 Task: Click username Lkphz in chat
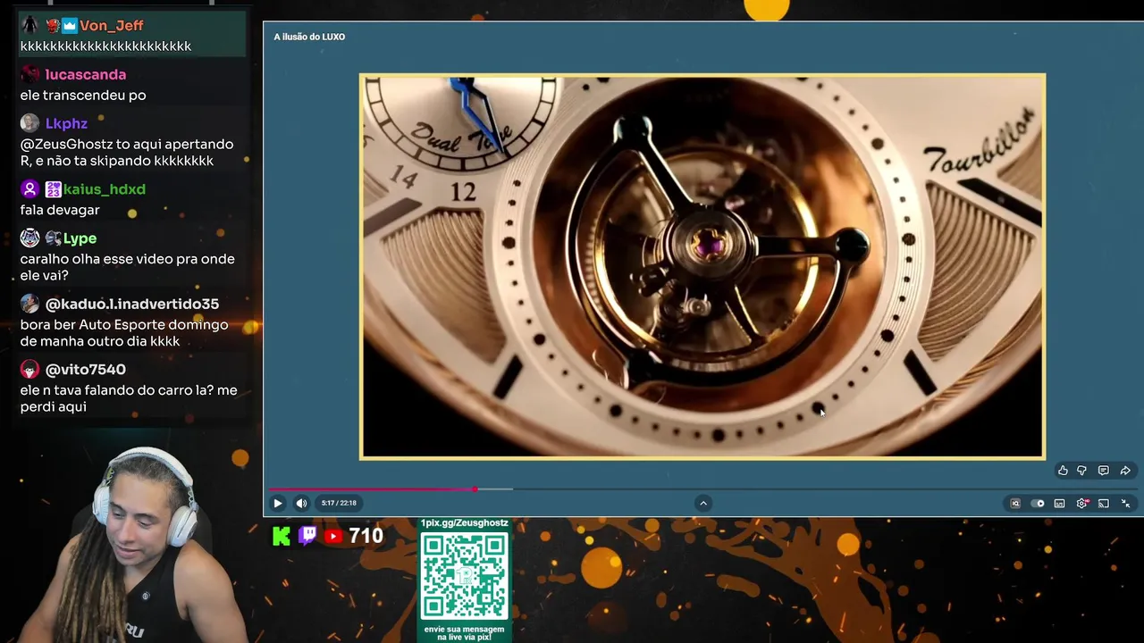coord(66,124)
